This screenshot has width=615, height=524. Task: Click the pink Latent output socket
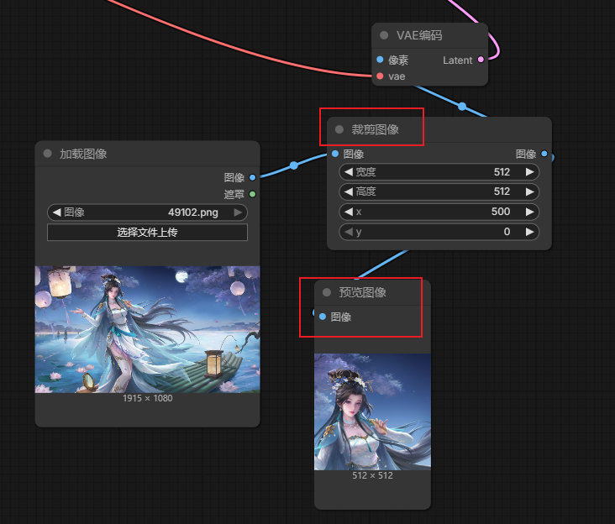[481, 60]
